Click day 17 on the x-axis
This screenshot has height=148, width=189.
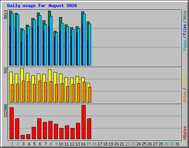point(100,144)
